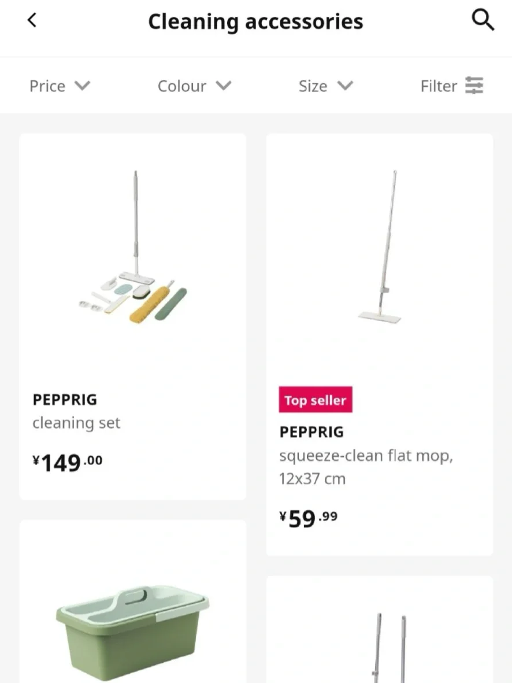Click the chevron next to Colour
The image size is (512, 683).
[x=224, y=86]
